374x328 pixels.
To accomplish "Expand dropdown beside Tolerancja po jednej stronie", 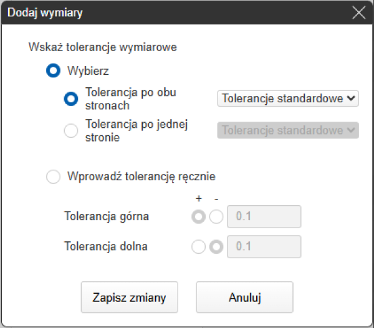I will tap(288, 130).
